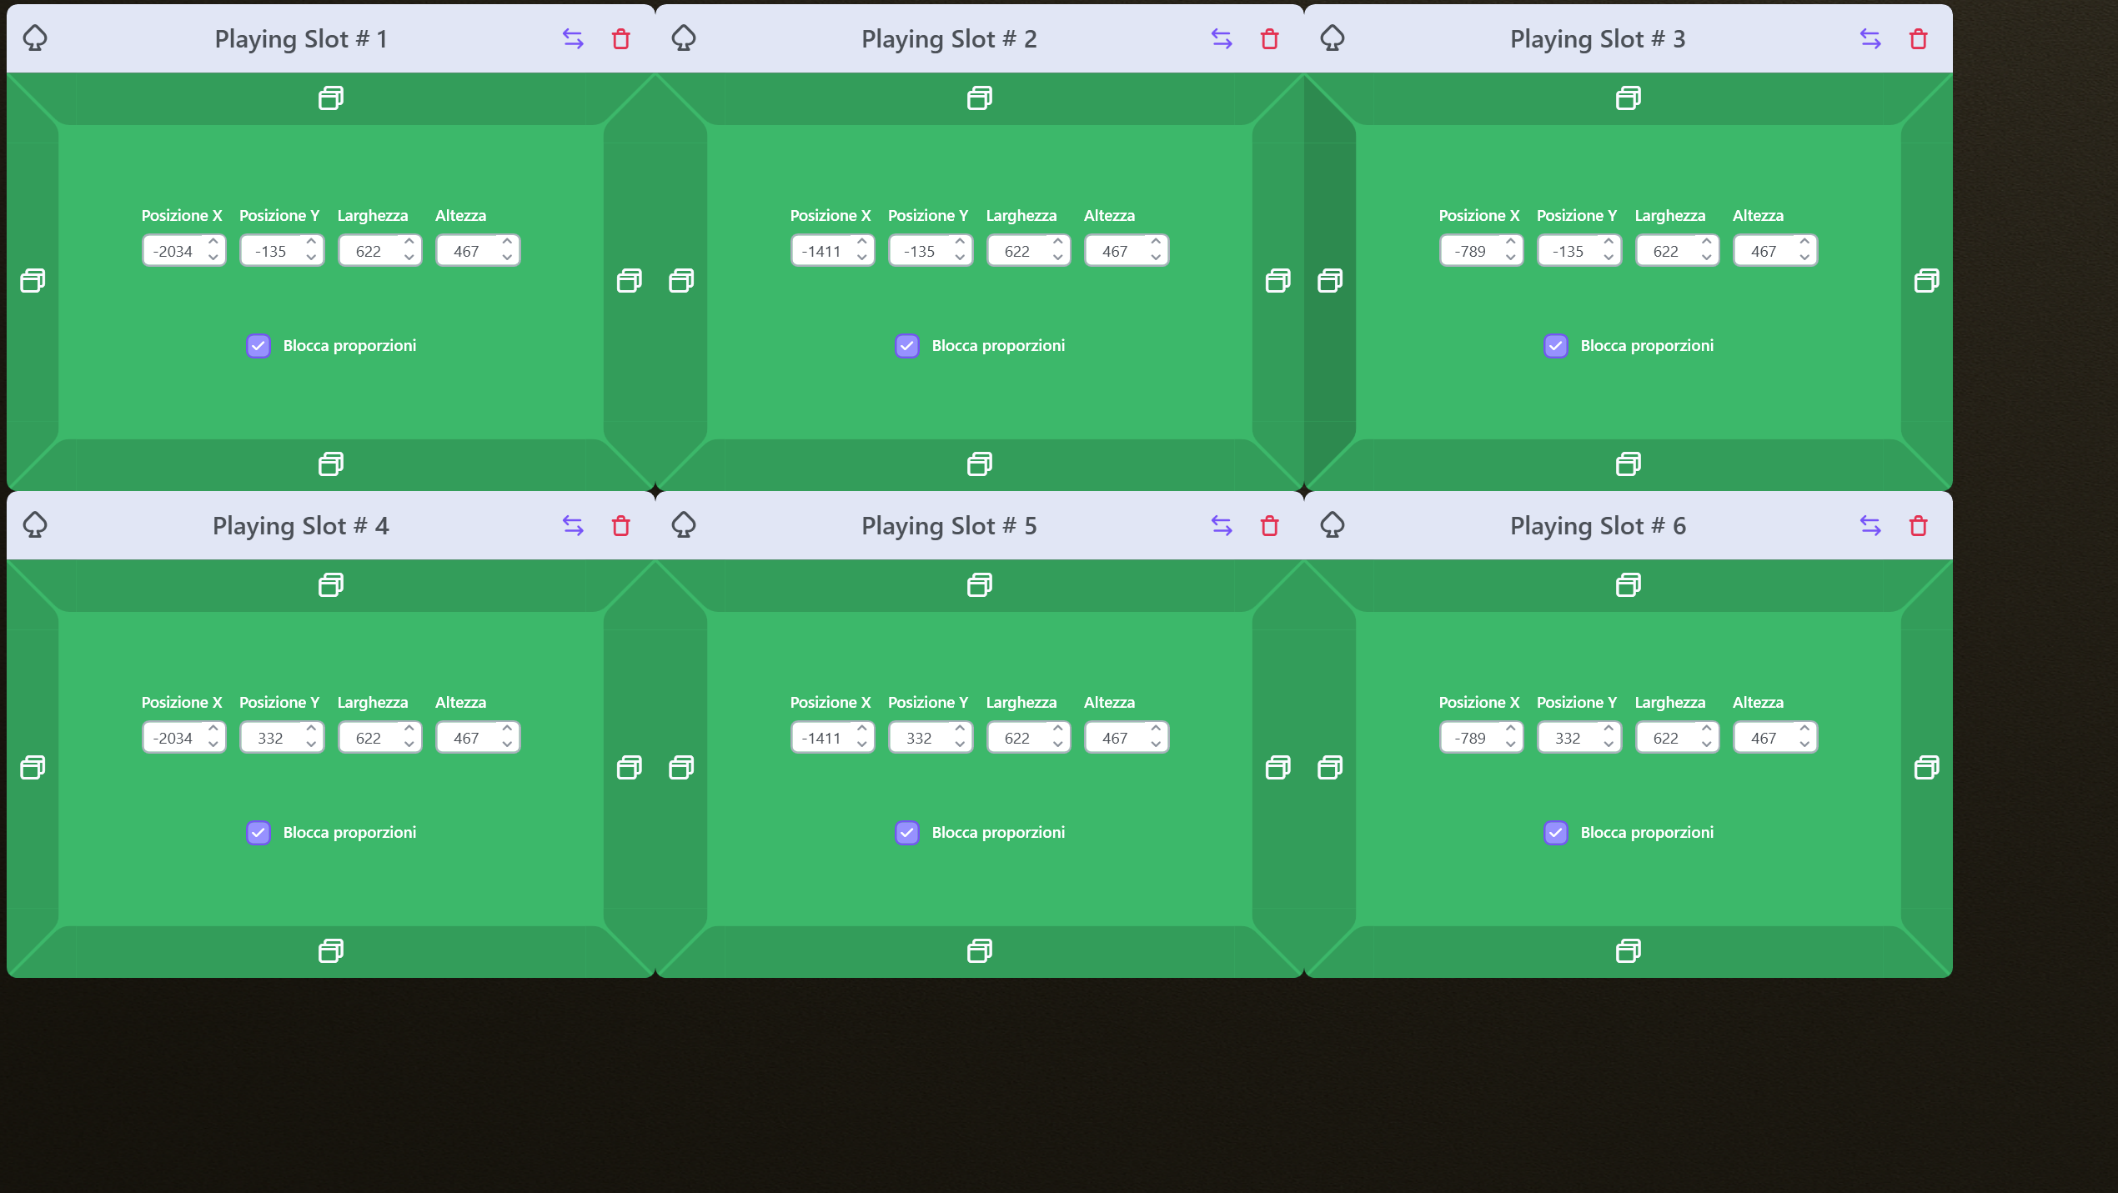Click the spade icon in the Playing Slot # 3 header
The height and width of the screenshot is (1193, 2118).
(1332, 38)
